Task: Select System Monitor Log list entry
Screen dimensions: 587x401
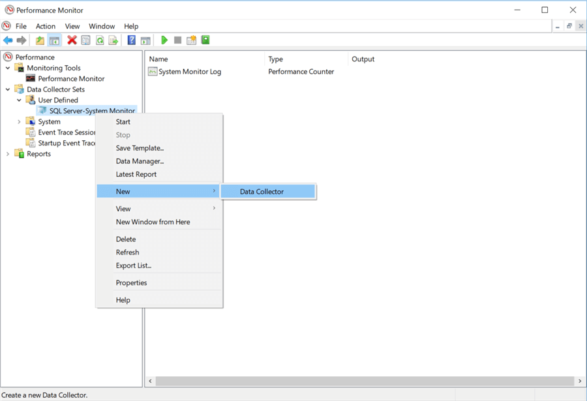Action: coord(190,72)
